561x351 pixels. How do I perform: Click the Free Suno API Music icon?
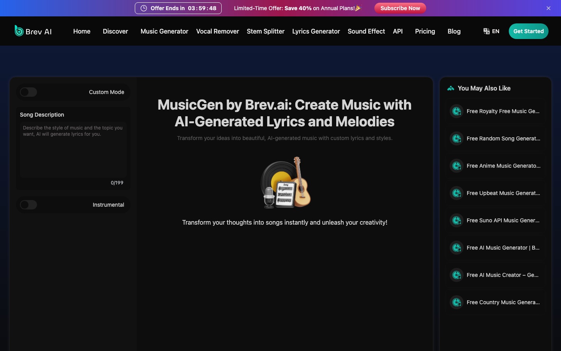(x=457, y=220)
